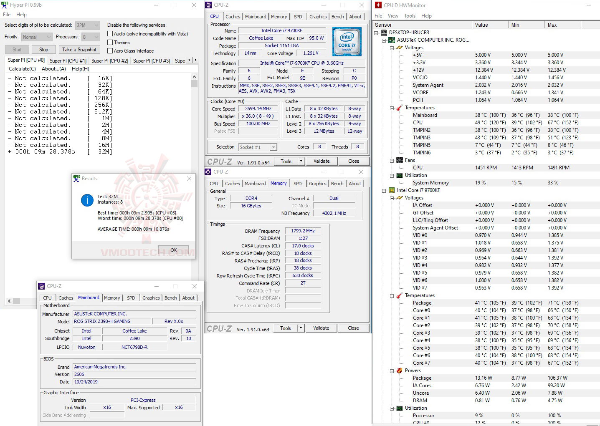Click Validate in the CPU-Z CPU window
Screen dimensions: 600x426
[322, 161]
